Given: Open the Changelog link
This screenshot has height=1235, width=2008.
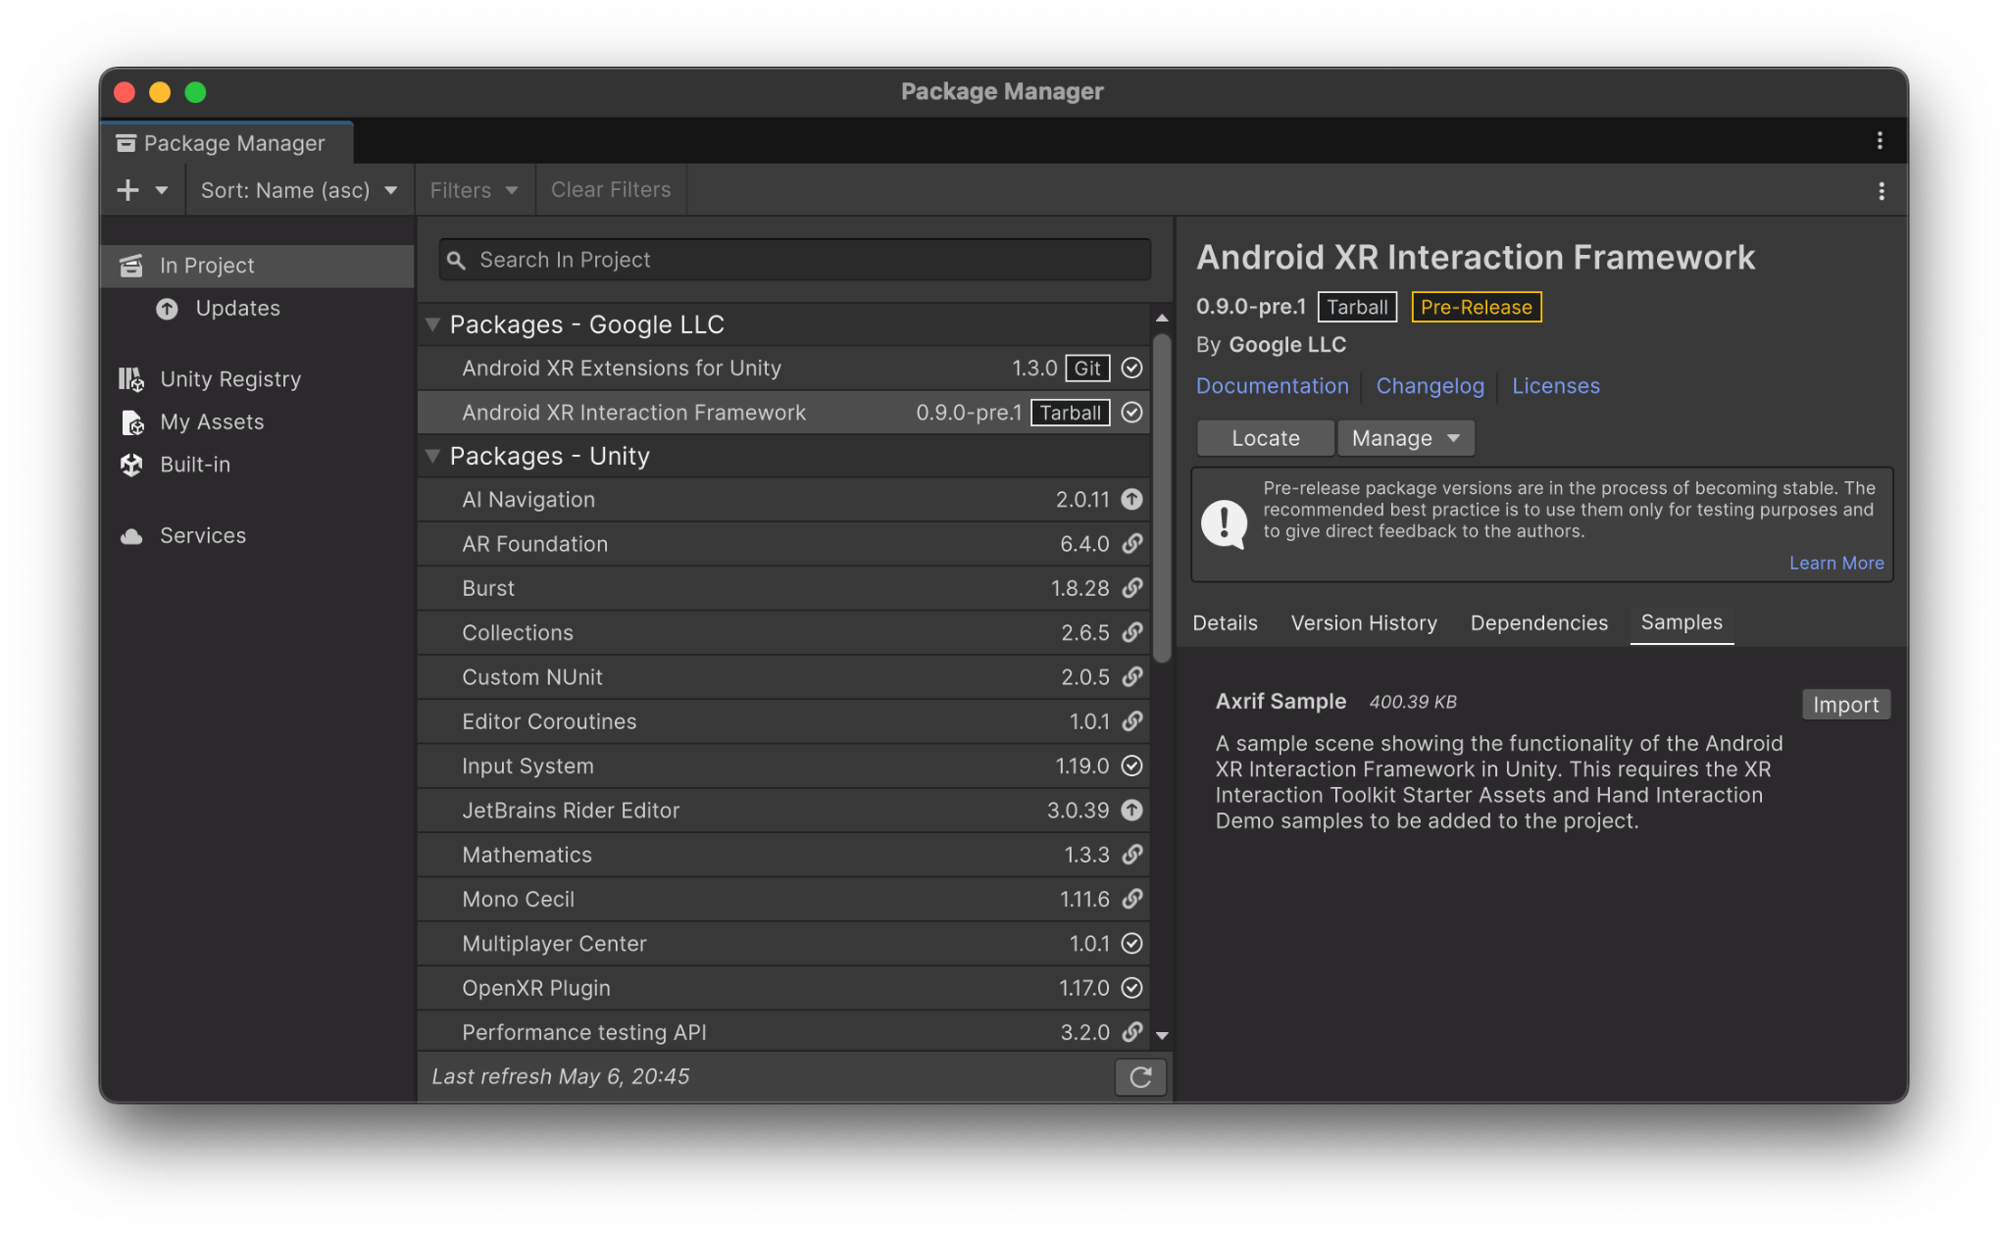Looking at the screenshot, I should coord(1430,386).
